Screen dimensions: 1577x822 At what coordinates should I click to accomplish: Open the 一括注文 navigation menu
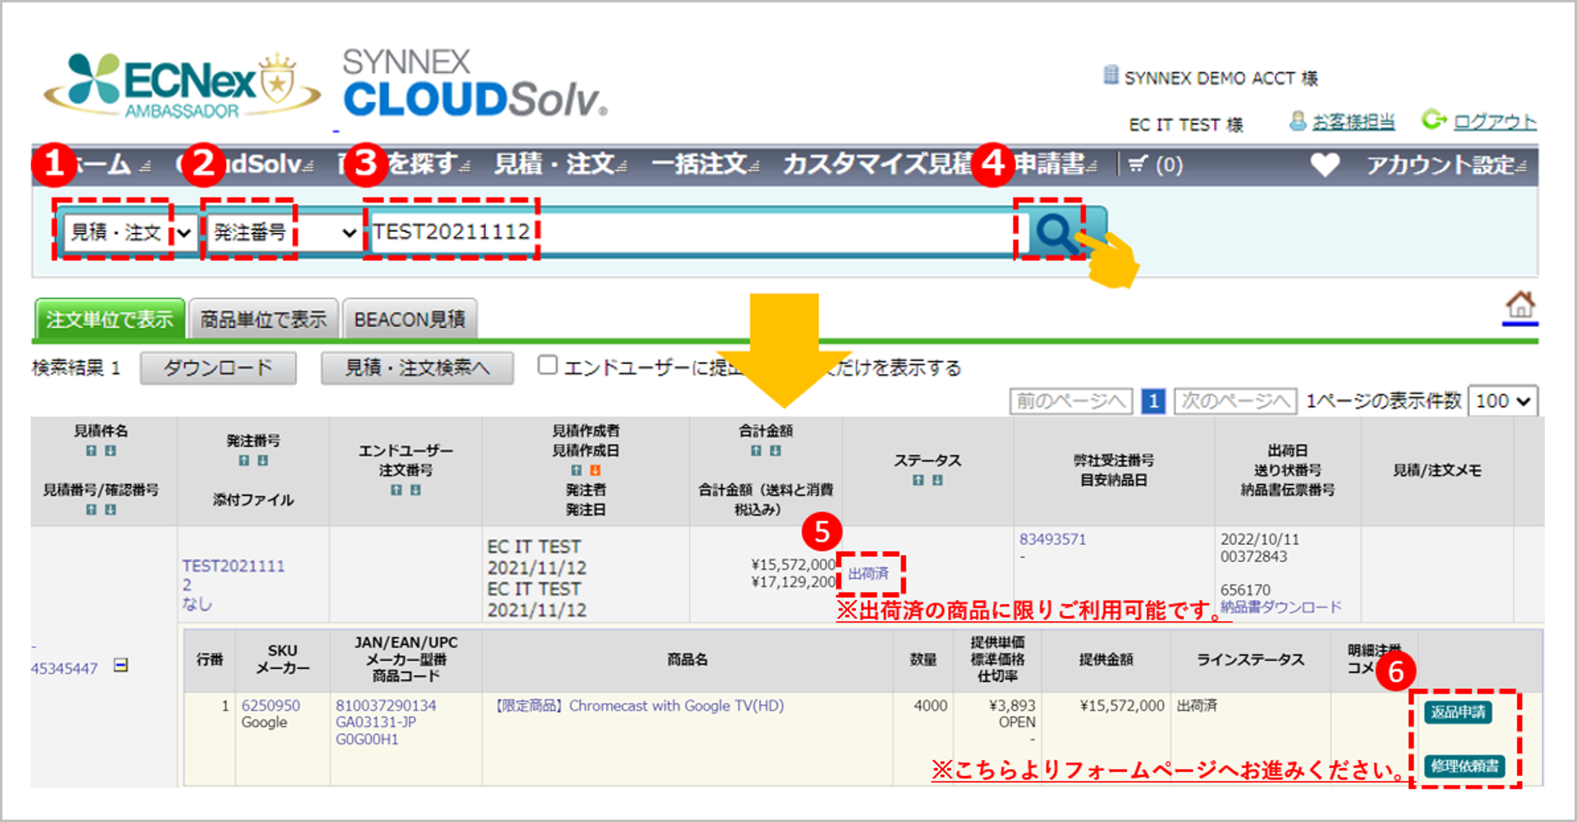[x=705, y=165]
